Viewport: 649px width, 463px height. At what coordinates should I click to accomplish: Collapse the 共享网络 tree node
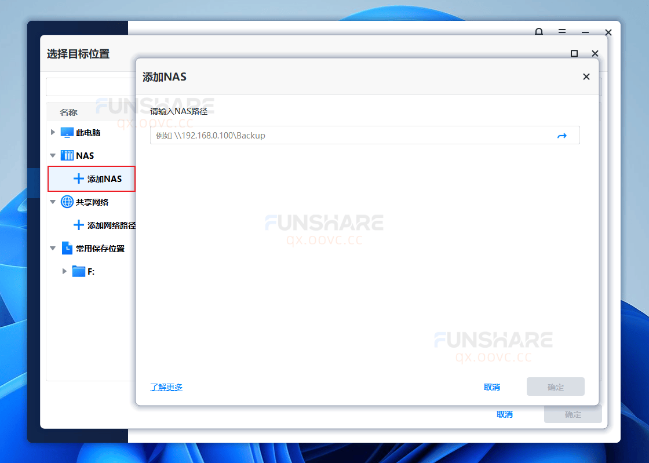coord(53,202)
